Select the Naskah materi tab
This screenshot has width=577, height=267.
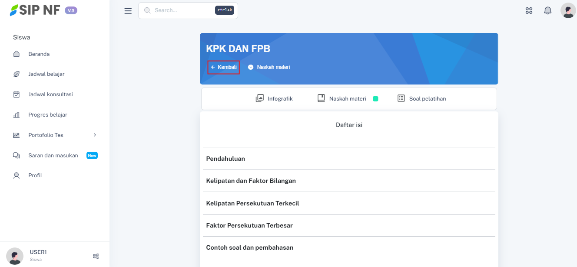[342, 98]
